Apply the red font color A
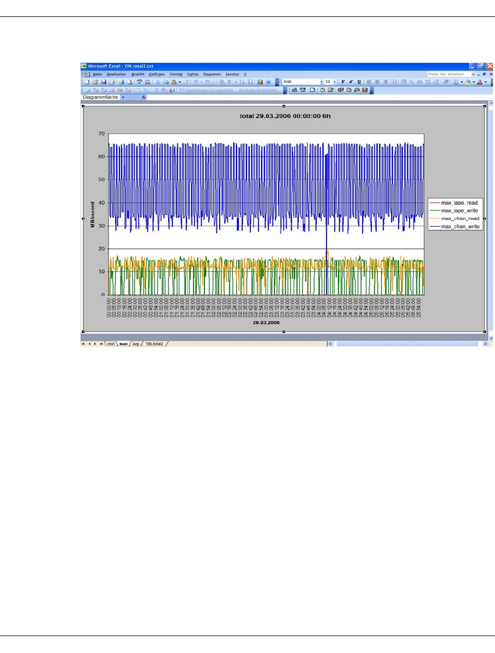The height and width of the screenshot is (653, 495). click(480, 82)
